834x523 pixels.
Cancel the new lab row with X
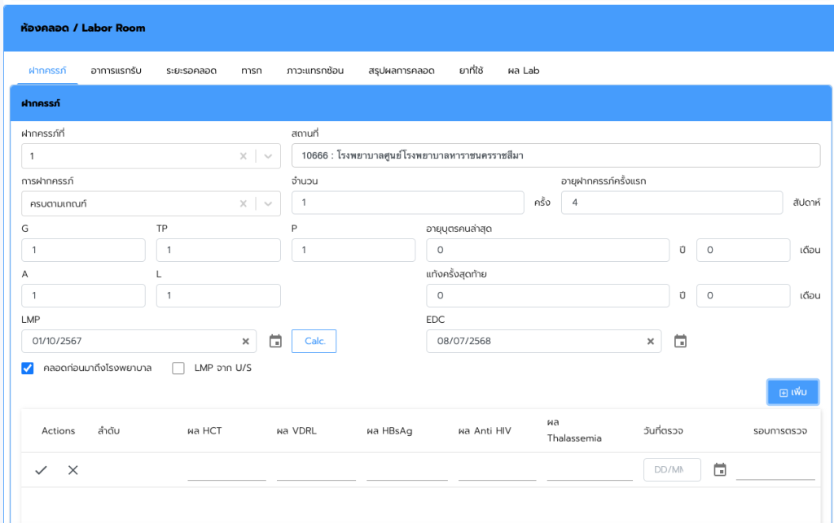[73, 470]
